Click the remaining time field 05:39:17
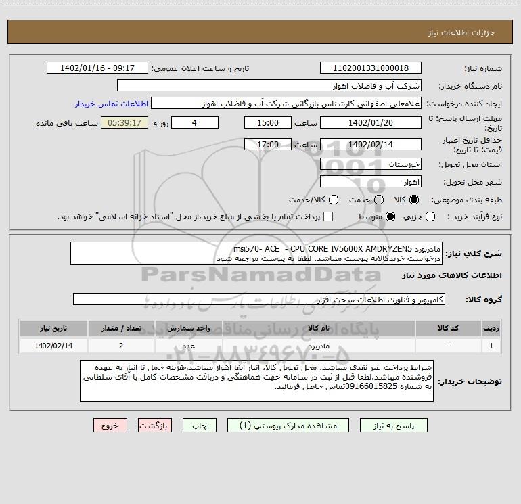 coord(124,122)
